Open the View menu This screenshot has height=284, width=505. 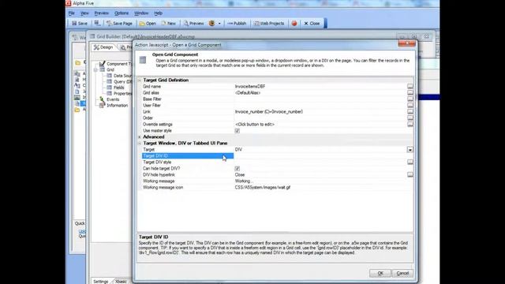(x=84, y=13)
